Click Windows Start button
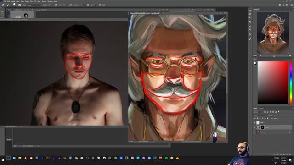The image size is (294, 165). 3,160
